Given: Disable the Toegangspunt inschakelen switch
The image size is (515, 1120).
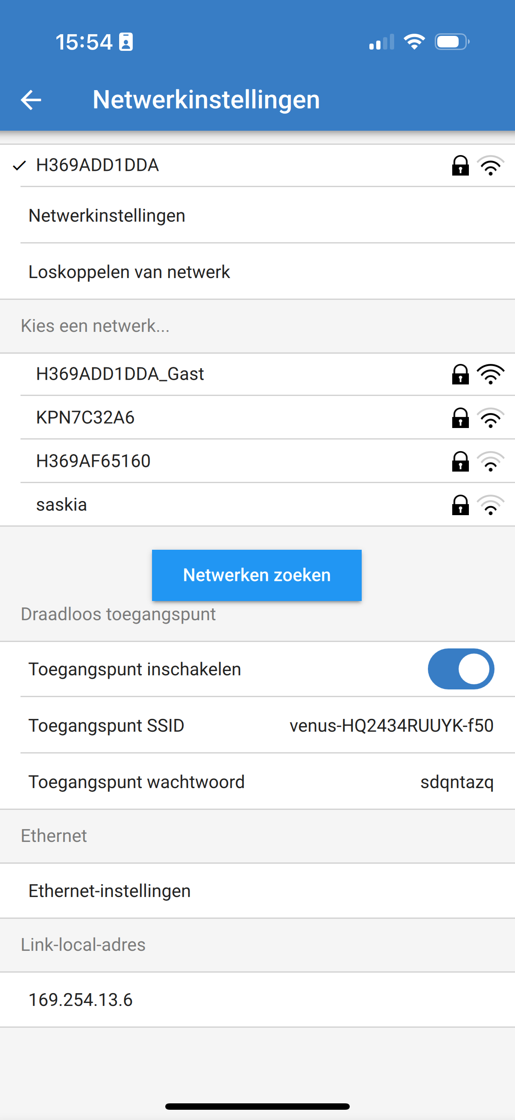Looking at the screenshot, I should tap(461, 668).
